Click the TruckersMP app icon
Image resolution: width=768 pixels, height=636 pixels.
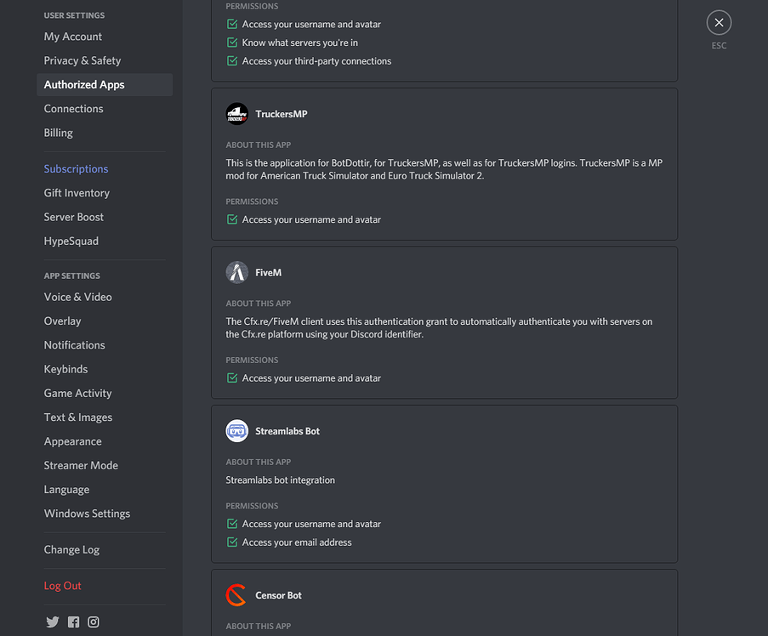[236, 113]
